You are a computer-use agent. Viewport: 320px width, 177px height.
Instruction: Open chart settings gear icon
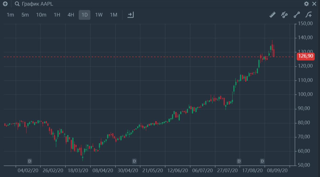pyautogui.click(x=306, y=4)
